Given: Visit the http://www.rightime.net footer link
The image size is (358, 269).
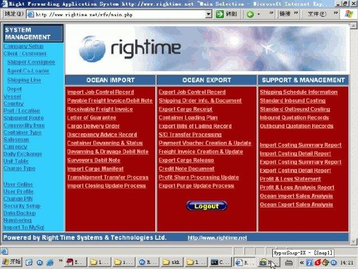Looking at the screenshot, I should click(217, 238).
